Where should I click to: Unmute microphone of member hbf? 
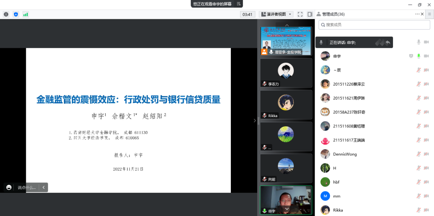(x=418, y=182)
